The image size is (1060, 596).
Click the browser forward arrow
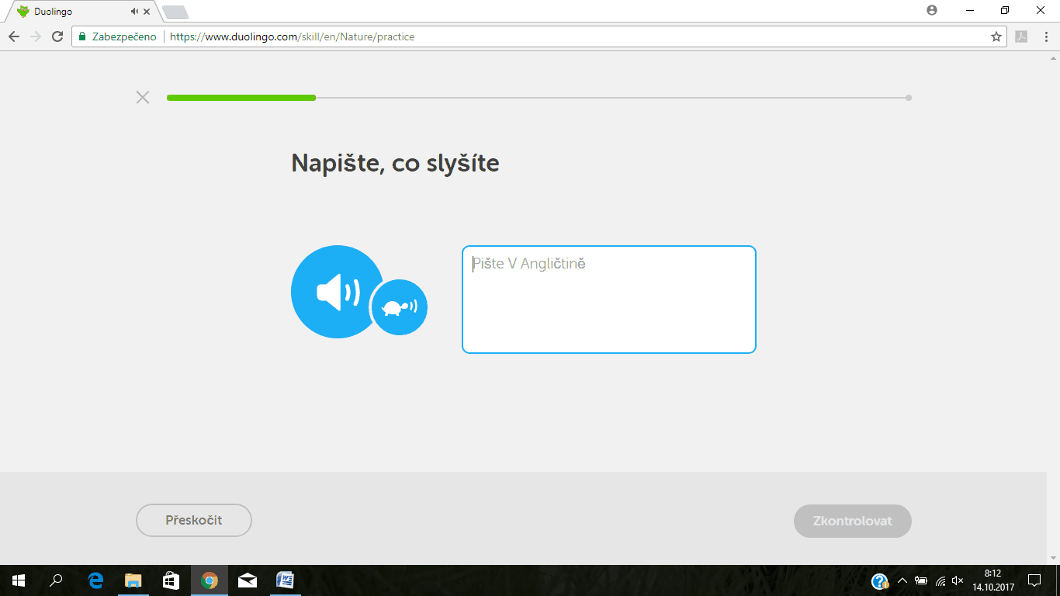pos(35,36)
